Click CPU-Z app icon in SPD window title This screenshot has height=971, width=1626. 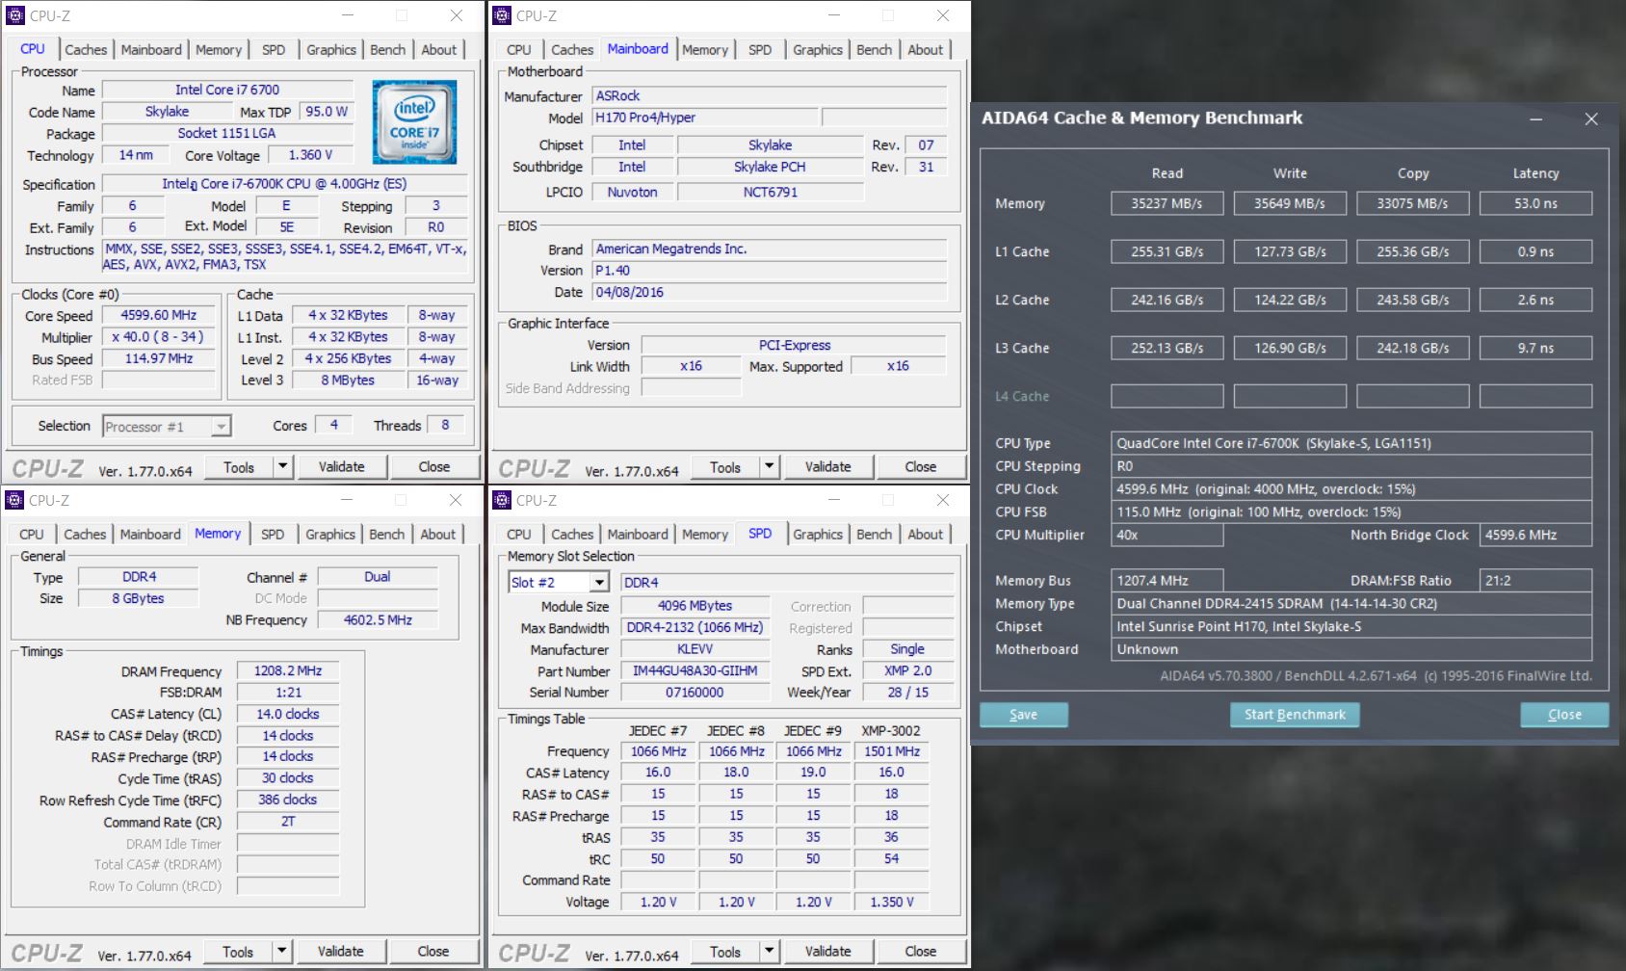502,500
